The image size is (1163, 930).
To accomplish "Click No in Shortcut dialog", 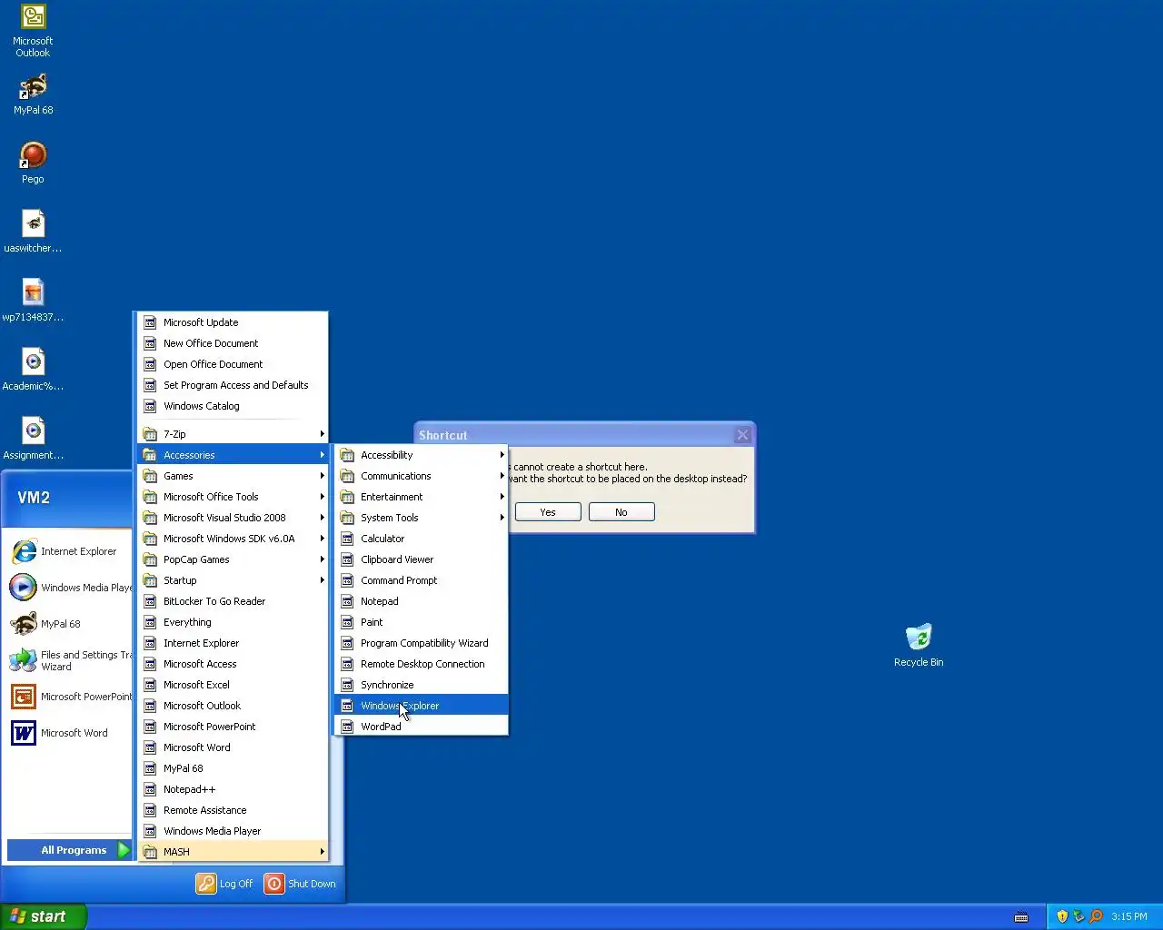I will 621,512.
